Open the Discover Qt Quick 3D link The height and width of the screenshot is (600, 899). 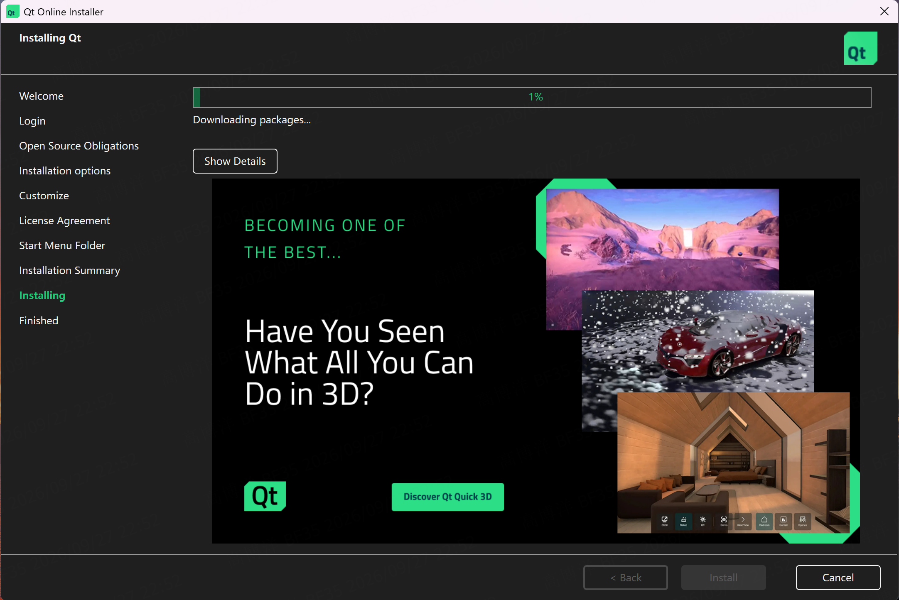click(448, 497)
